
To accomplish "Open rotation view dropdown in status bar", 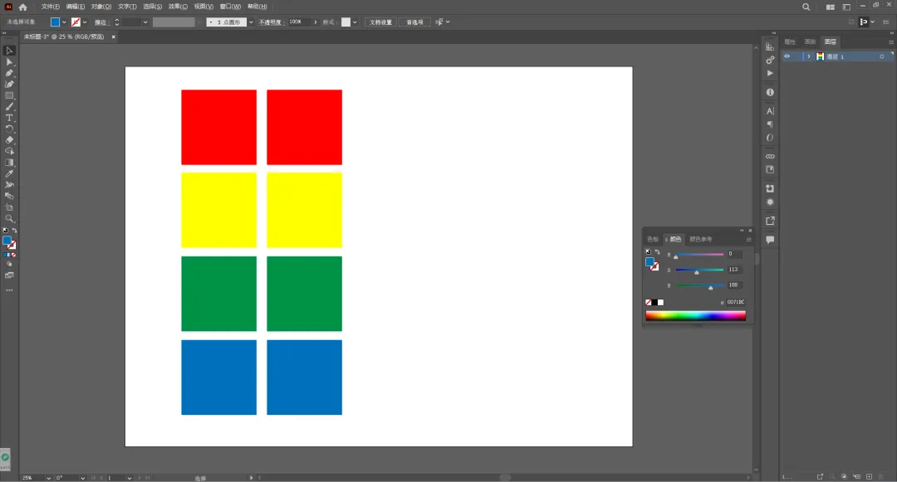I will click(x=83, y=477).
